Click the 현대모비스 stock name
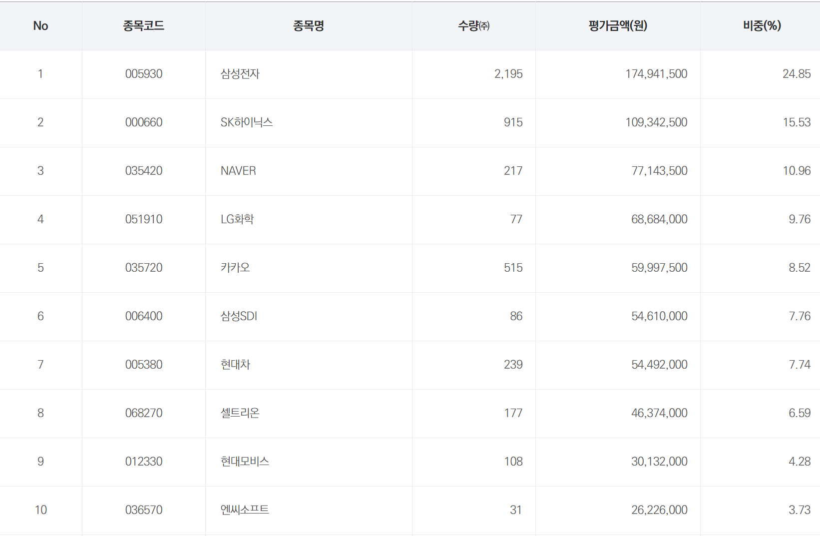820x536 pixels. [245, 462]
